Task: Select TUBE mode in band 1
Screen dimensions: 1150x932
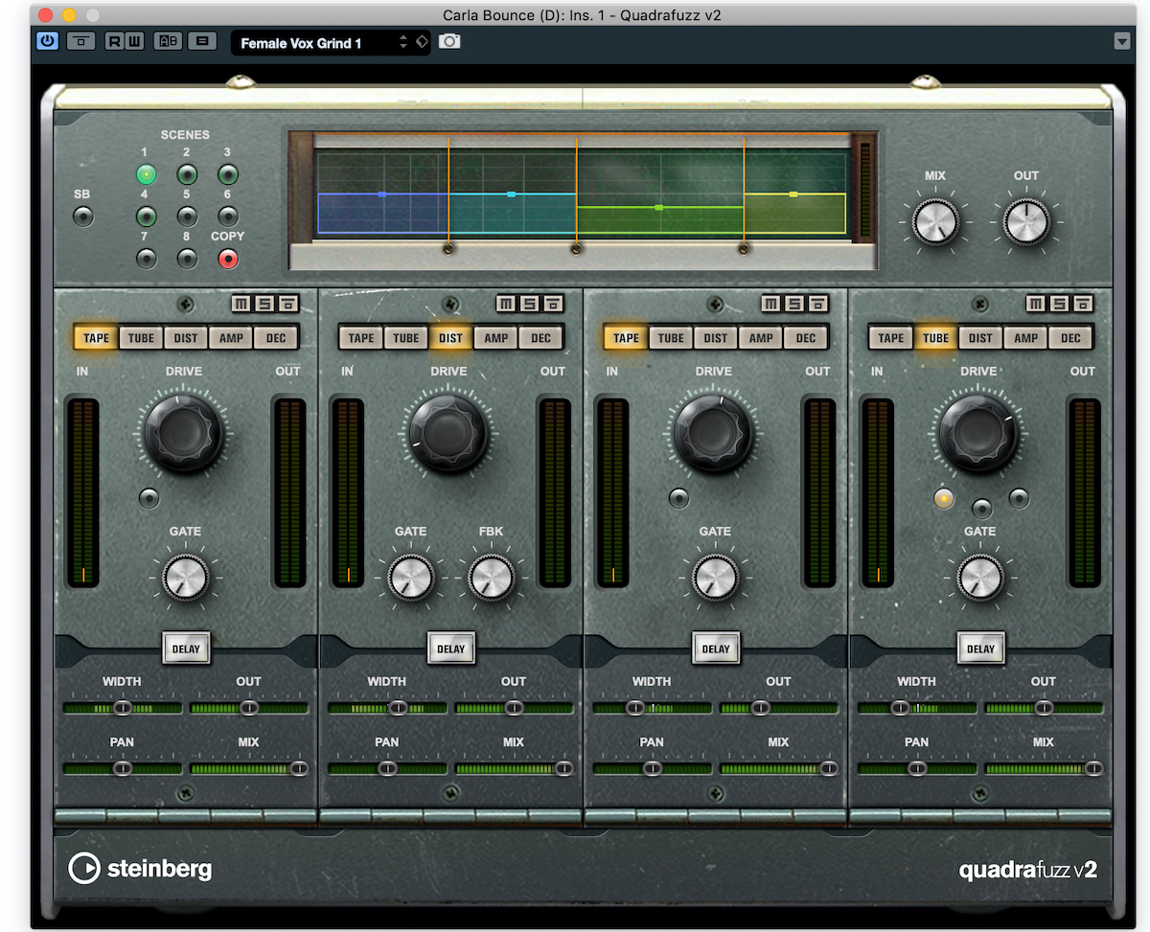Action: 141,337
